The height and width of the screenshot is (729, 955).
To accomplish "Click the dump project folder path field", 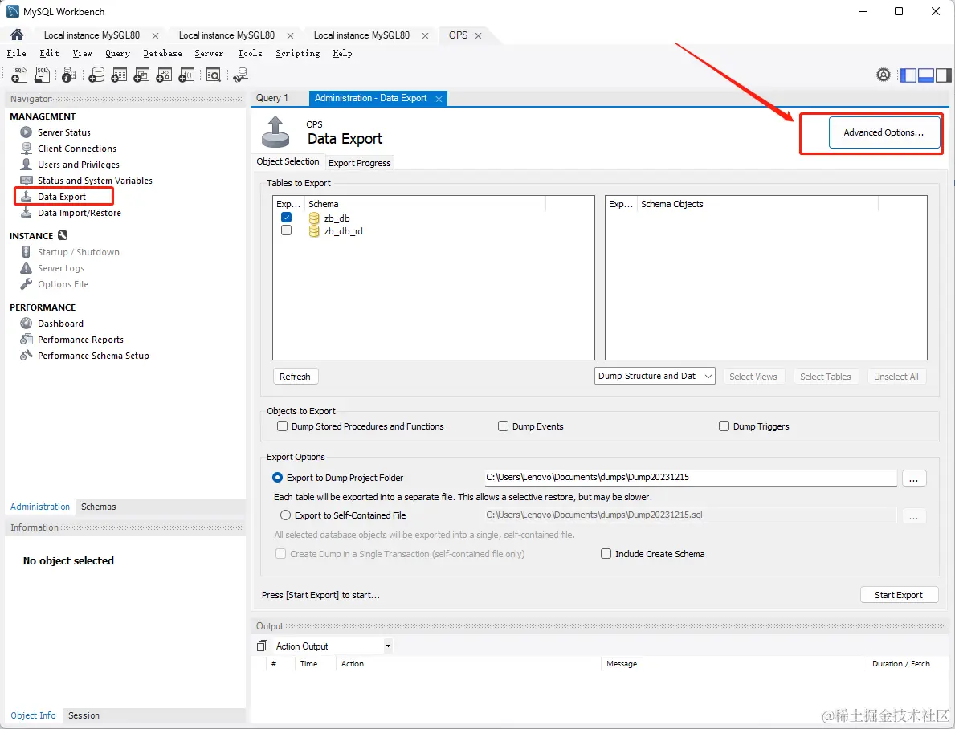I will click(x=690, y=478).
